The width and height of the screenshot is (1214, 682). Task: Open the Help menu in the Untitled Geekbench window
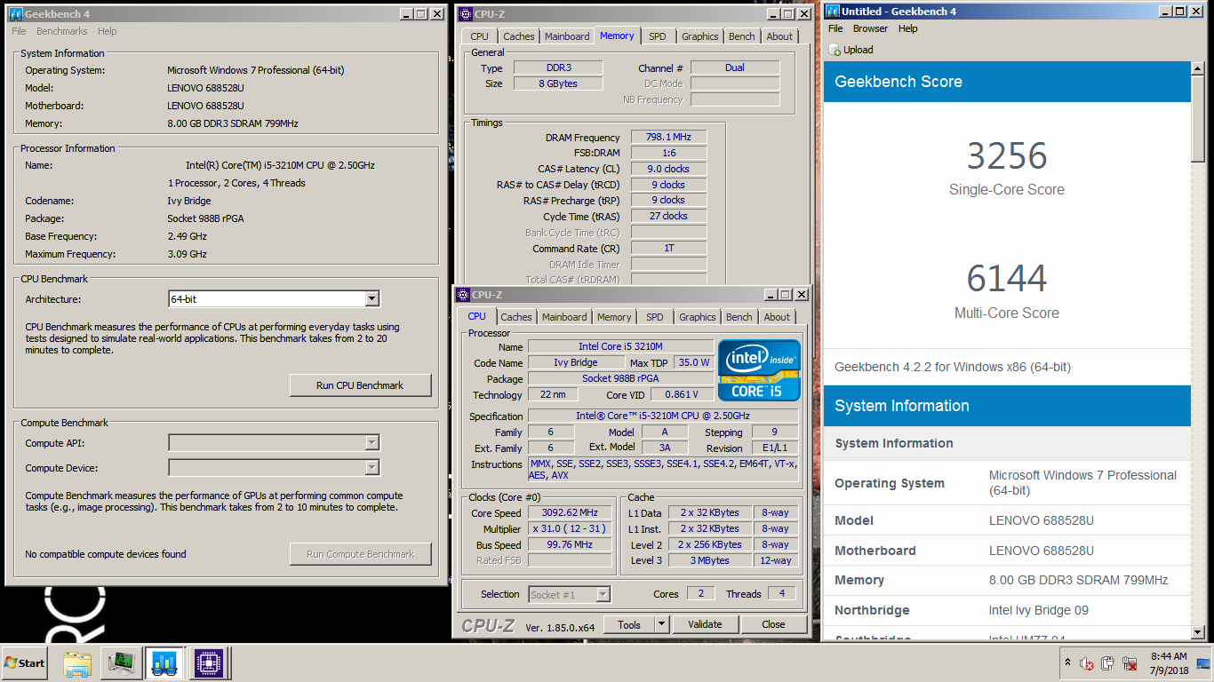tap(907, 28)
